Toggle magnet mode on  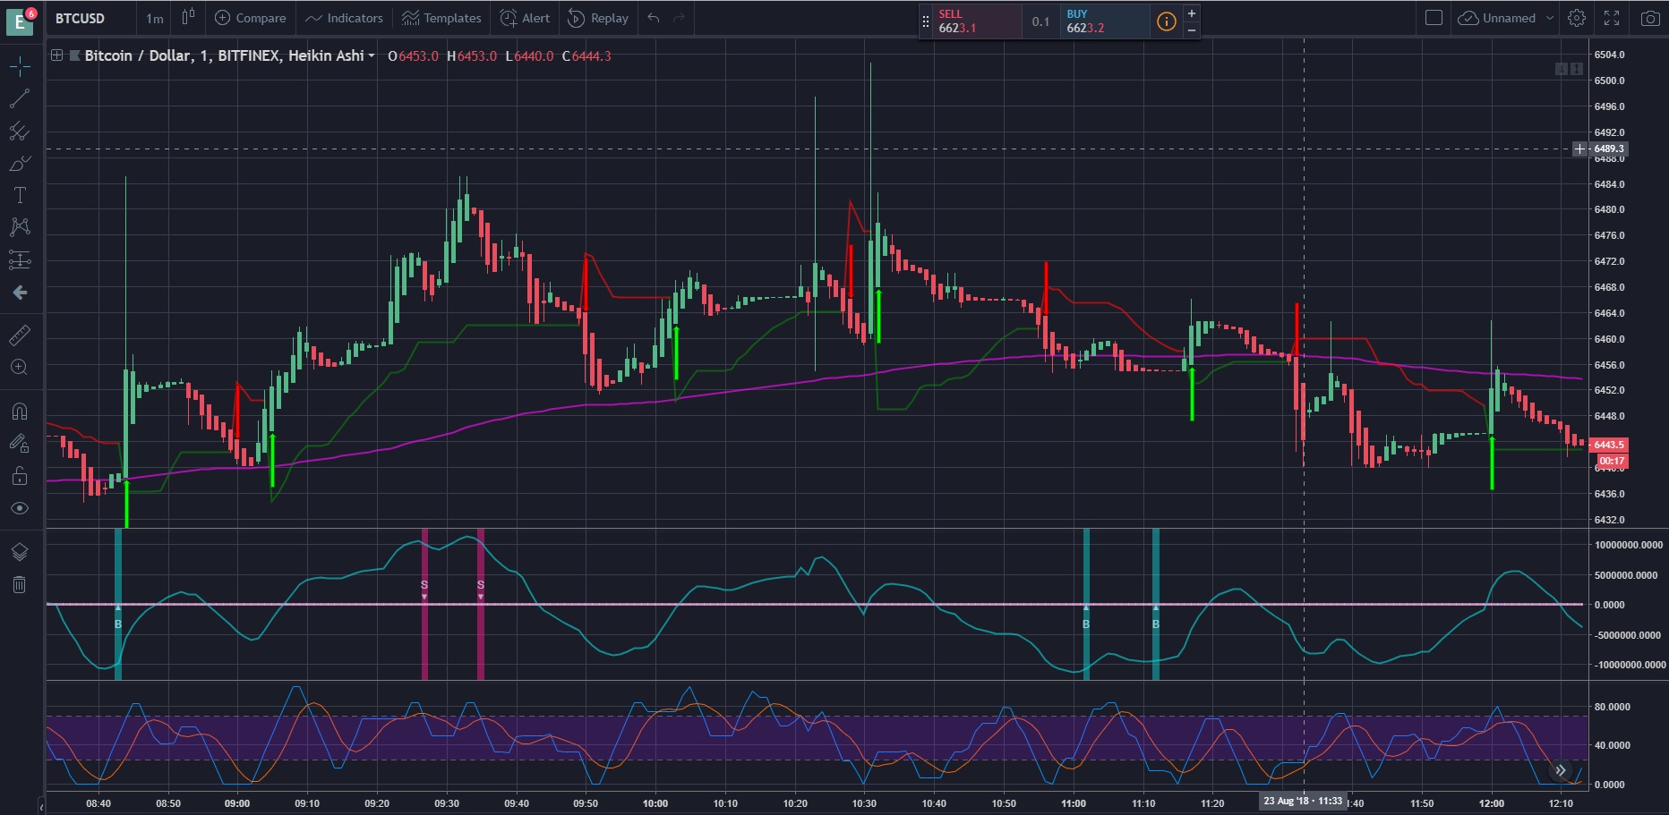click(x=20, y=412)
